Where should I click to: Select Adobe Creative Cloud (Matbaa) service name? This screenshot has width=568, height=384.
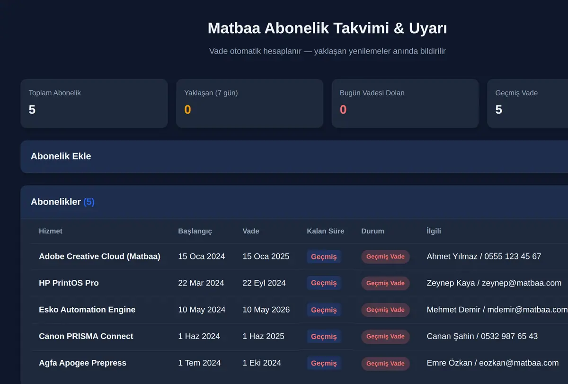[x=99, y=257]
